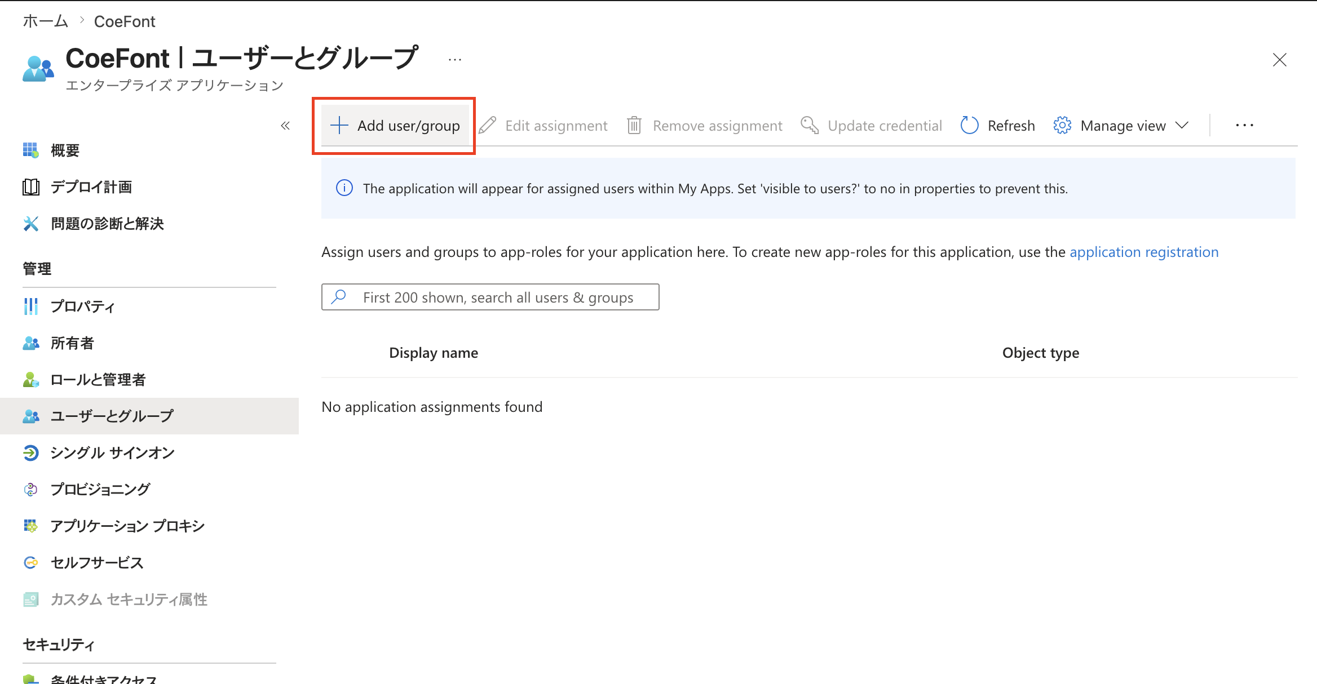1317x684 pixels.
Task: Click the カスタム セキュリティ属性 icon
Action: pos(30,599)
